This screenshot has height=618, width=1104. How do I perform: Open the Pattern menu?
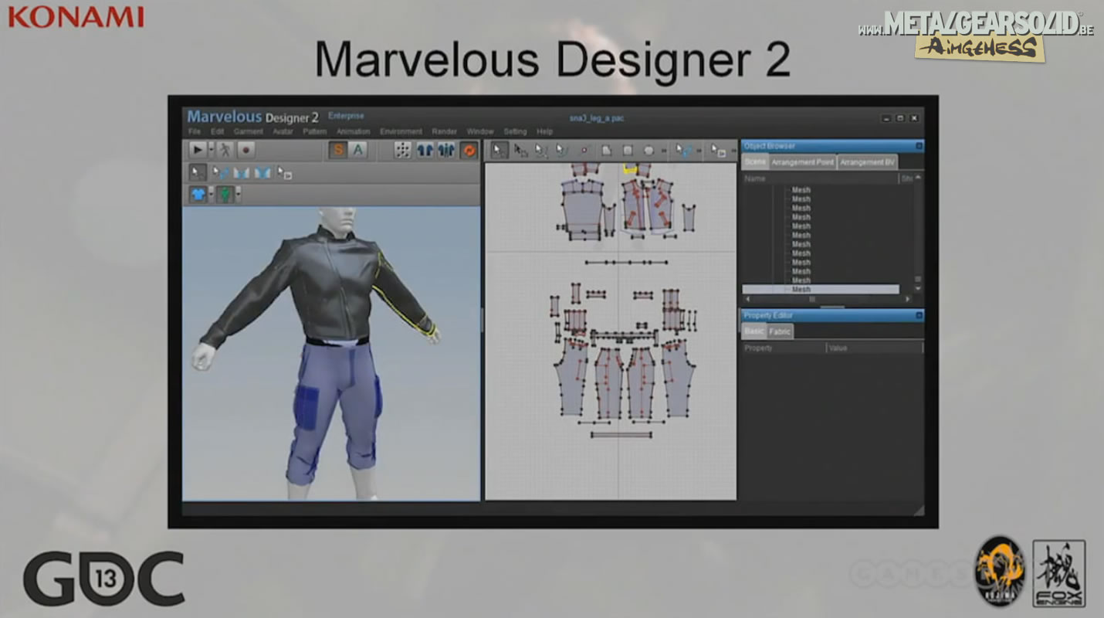point(315,131)
